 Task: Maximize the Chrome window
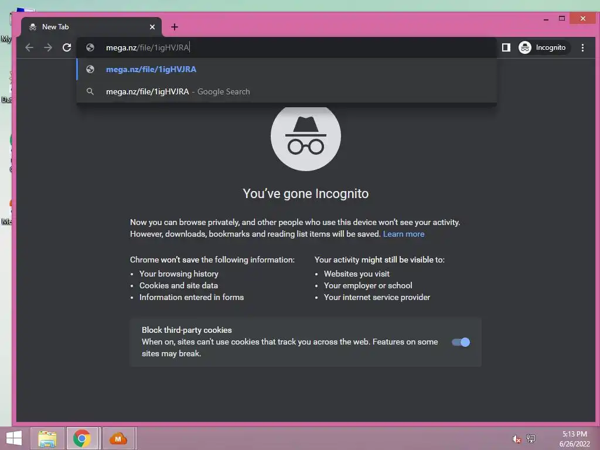[562, 18]
